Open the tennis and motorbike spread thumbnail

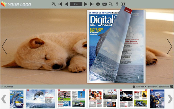click(133, 99)
